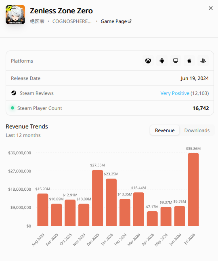Click the Mar 2026 revenue bar
Viewport: 218px width, 261px height.
point(138,209)
